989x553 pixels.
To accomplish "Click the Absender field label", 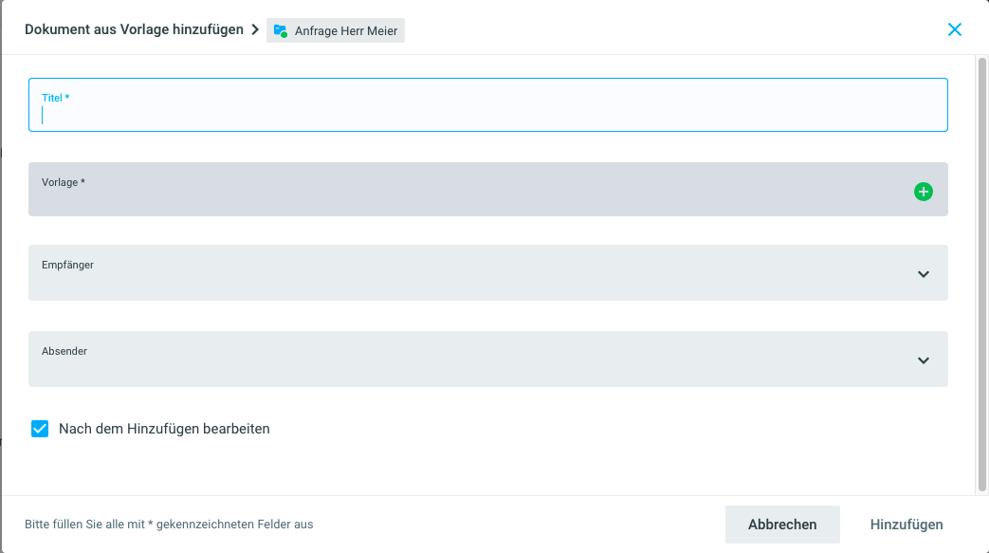I will [64, 351].
